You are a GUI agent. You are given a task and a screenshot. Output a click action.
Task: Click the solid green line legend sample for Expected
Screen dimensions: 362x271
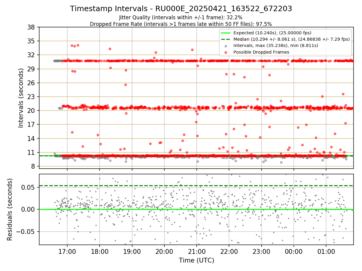click(x=226, y=33)
